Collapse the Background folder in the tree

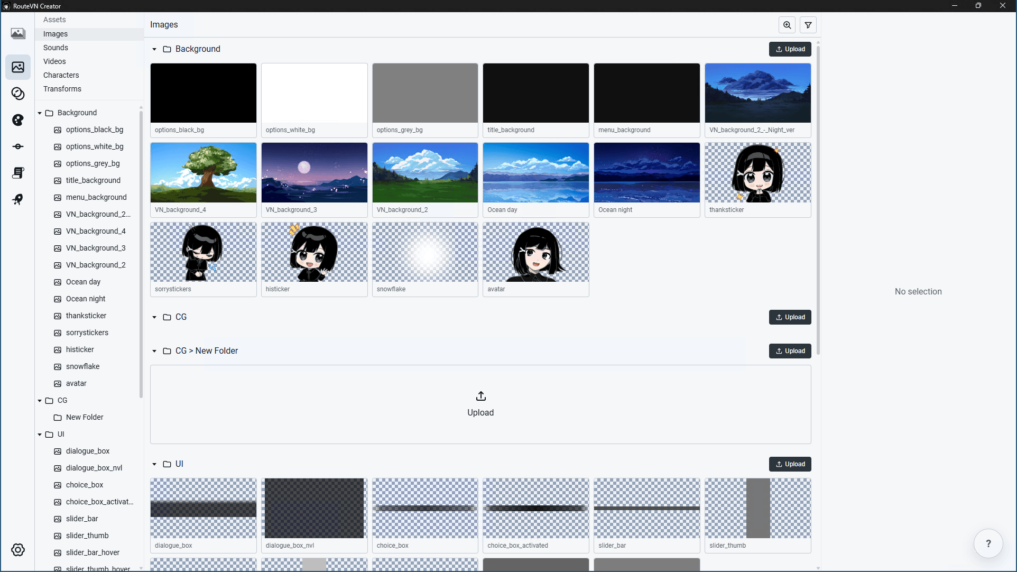coord(40,113)
